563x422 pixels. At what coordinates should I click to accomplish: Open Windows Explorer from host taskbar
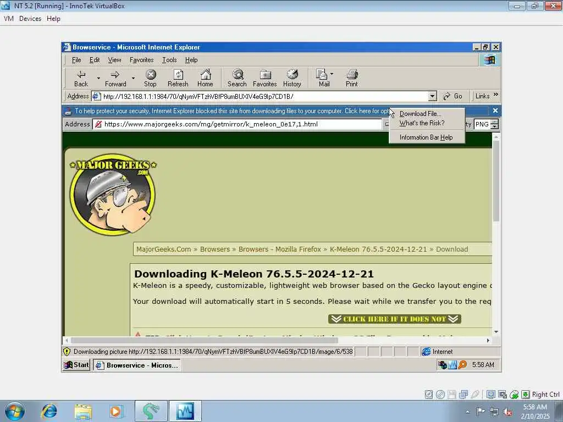(x=83, y=411)
